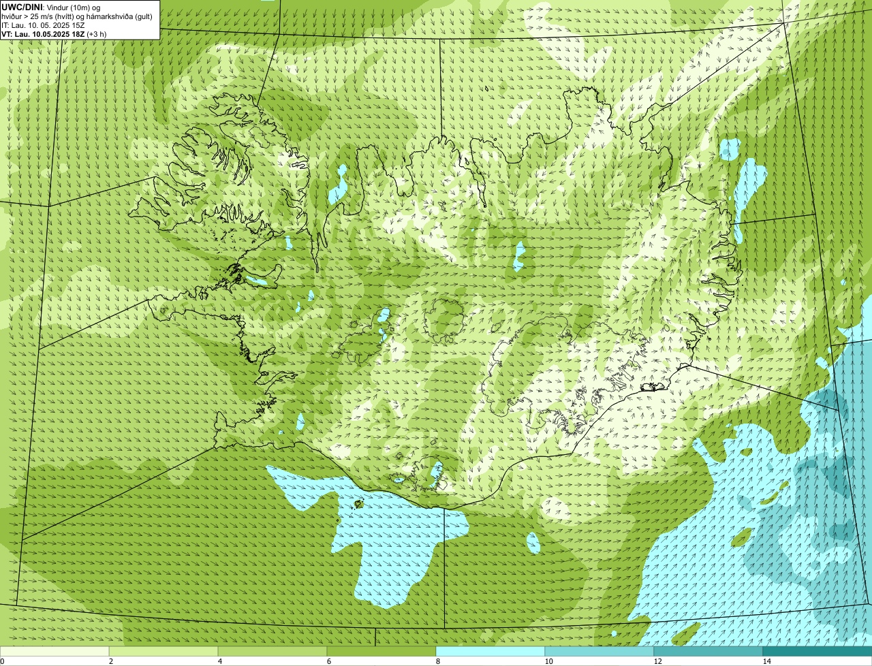Image resolution: width=872 pixels, height=666 pixels.
Task: Click the scale label '12'
Action: point(657,661)
